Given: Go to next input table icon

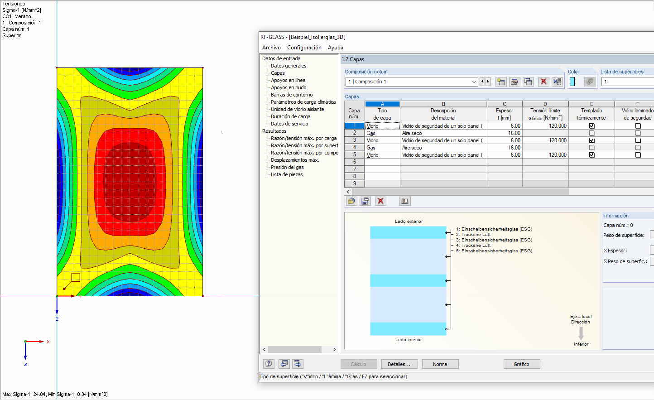Looking at the screenshot, I should (298, 364).
